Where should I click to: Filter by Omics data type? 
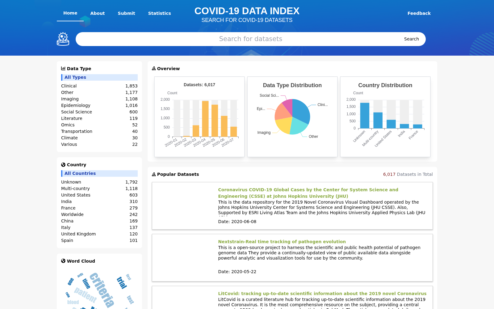pyautogui.click(x=99, y=125)
